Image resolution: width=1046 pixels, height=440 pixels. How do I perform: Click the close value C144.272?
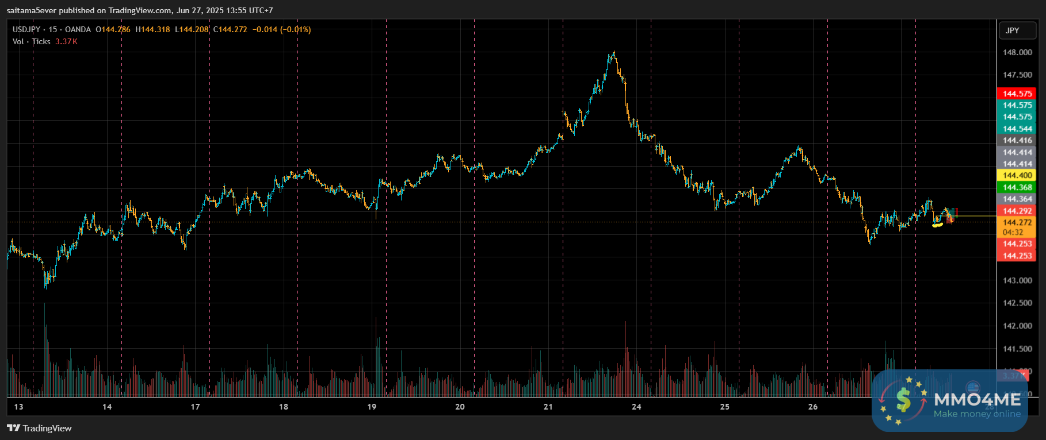230,29
